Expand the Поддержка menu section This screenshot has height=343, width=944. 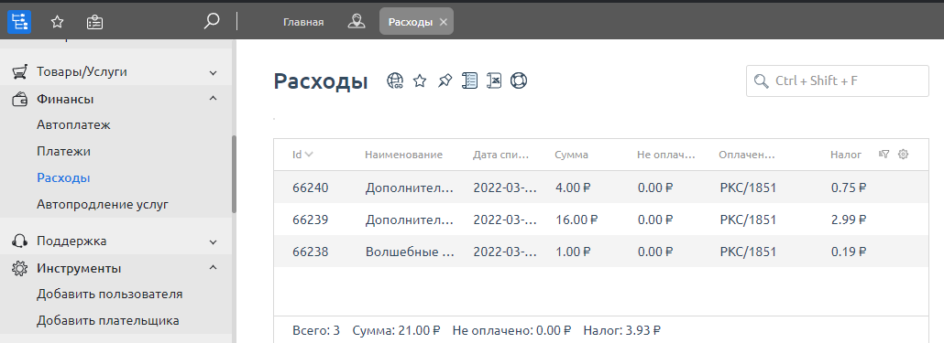tap(213, 241)
